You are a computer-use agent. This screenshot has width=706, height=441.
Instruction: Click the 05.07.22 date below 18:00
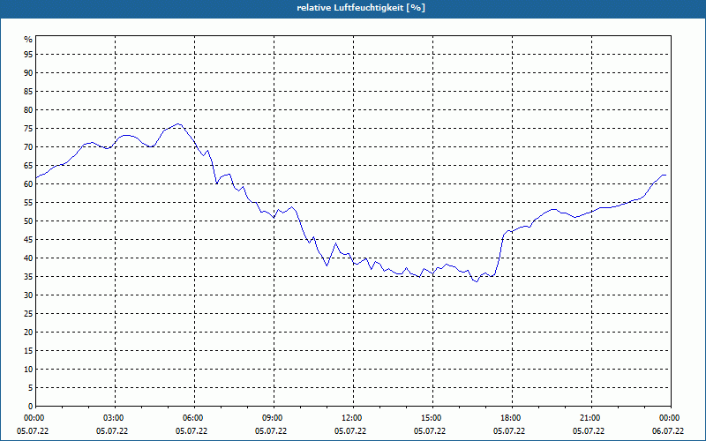509,430
